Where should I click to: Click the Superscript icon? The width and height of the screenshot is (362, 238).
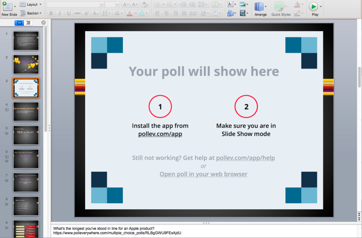[x=86, y=13]
